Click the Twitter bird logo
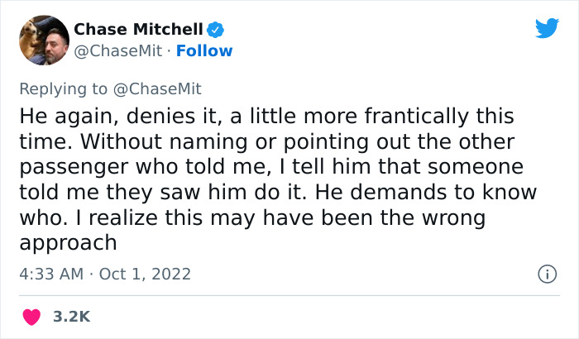This screenshot has height=339, width=579. (x=547, y=29)
